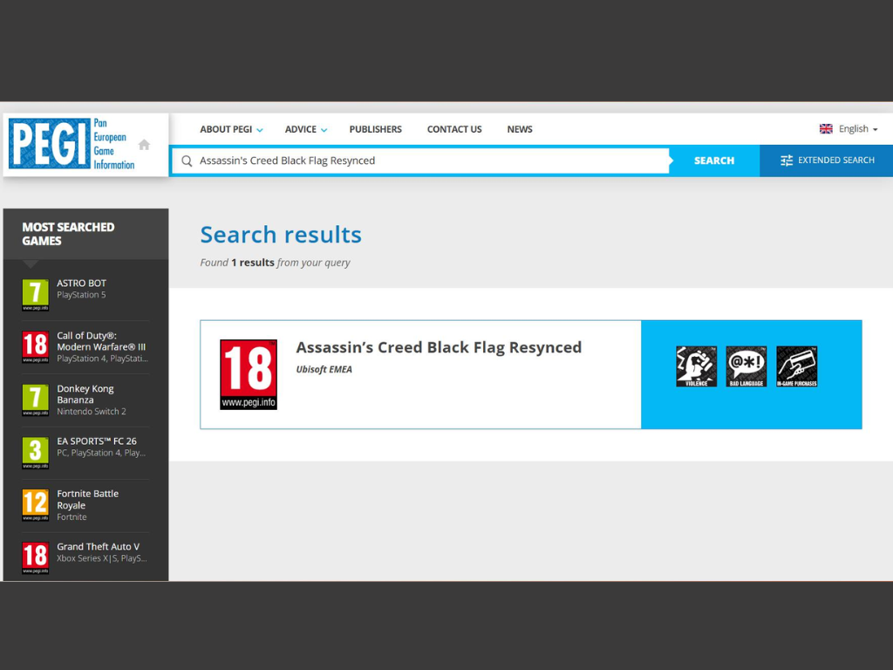Select the PEGI 3 icon for EA SPORTS FC 26
This screenshot has height=670, width=893.
point(35,452)
